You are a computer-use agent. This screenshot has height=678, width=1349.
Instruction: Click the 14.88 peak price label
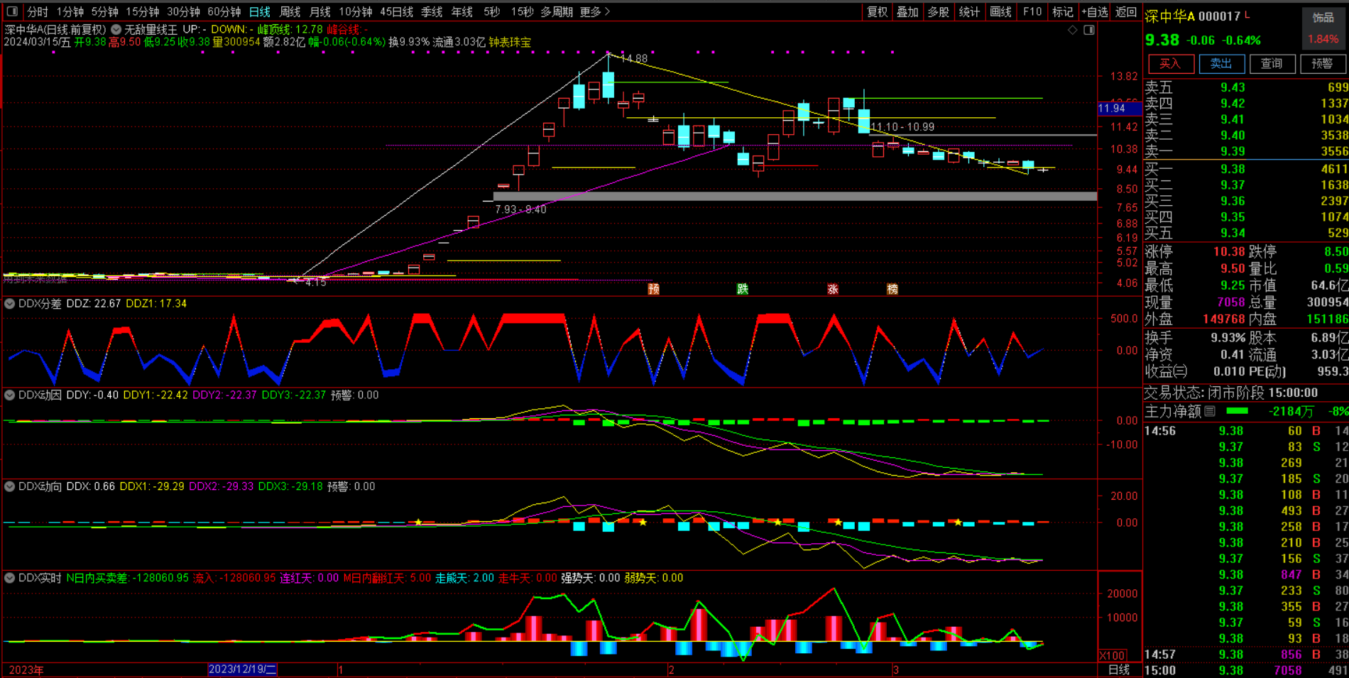[x=633, y=58]
